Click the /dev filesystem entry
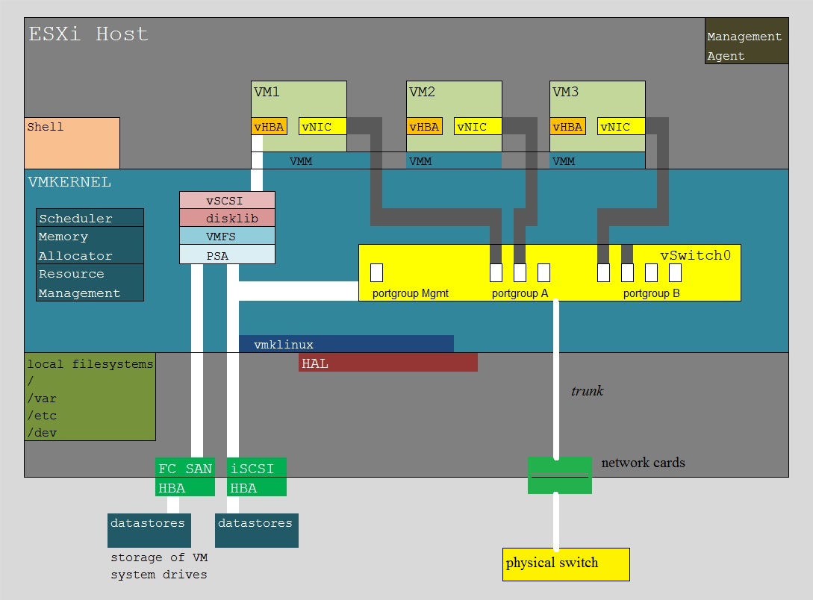 click(42, 433)
